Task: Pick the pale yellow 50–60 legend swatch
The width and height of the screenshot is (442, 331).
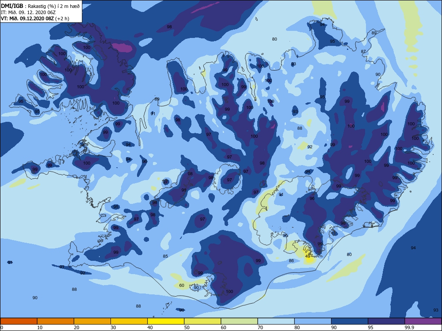Action: 202,321
